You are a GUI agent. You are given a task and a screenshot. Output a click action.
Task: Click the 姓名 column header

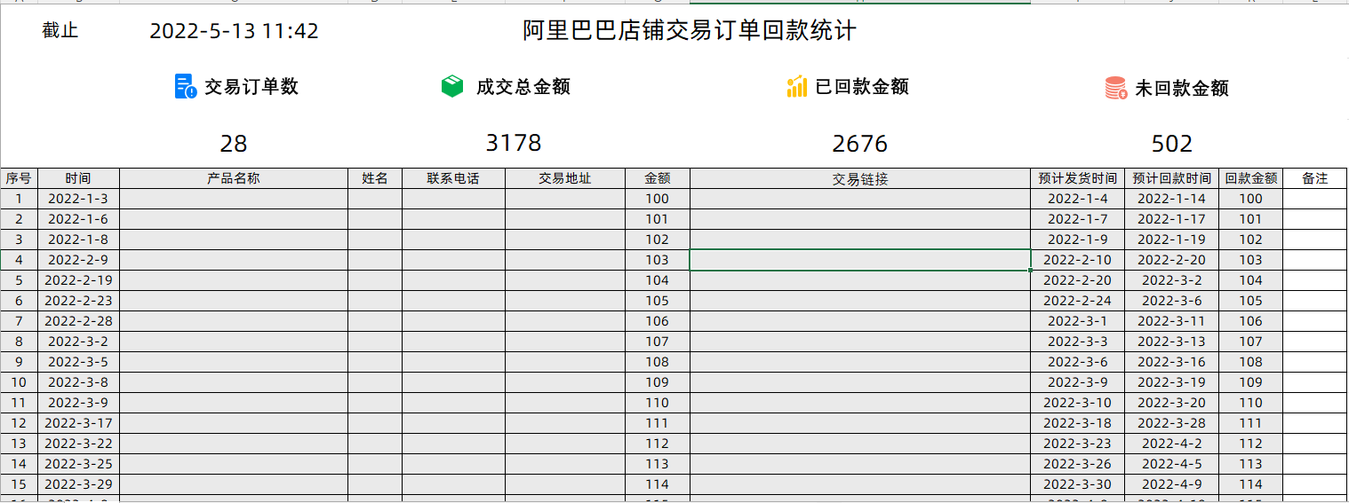click(x=375, y=178)
